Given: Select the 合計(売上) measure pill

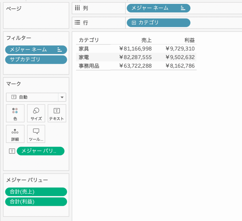Looking at the screenshot, I should pyautogui.click(x=36, y=192).
